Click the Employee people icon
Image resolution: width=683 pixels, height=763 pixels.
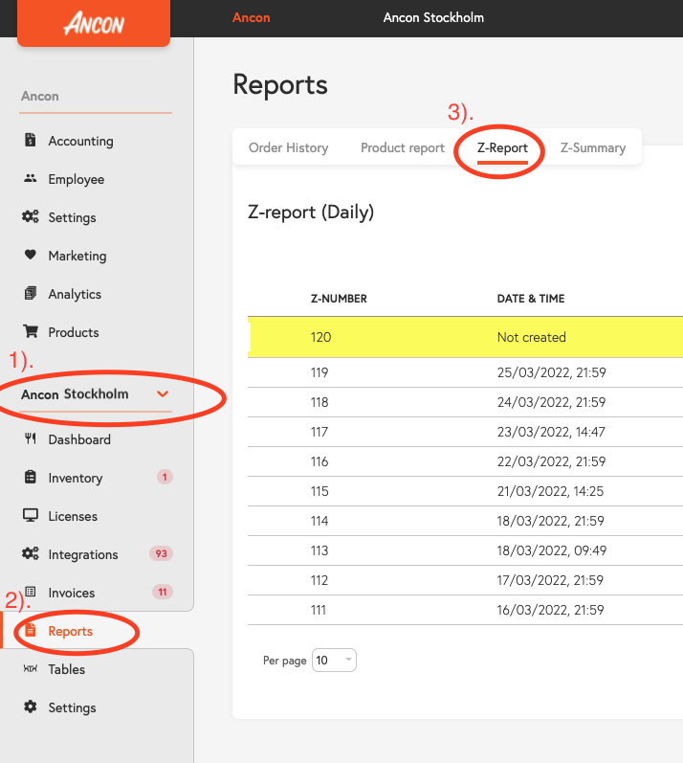(x=31, y=179)
